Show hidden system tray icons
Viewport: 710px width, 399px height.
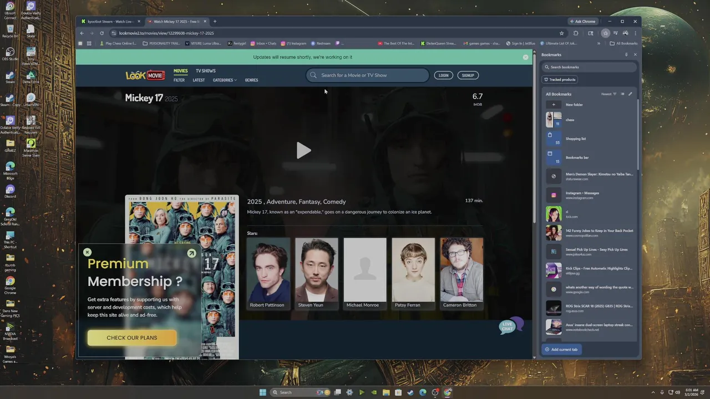(653, 392)
